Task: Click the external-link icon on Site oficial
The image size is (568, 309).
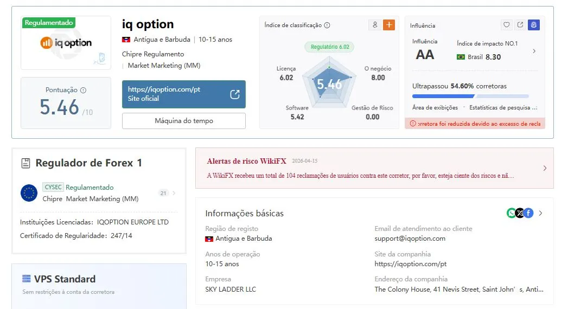Action: [x=235, y=94]
